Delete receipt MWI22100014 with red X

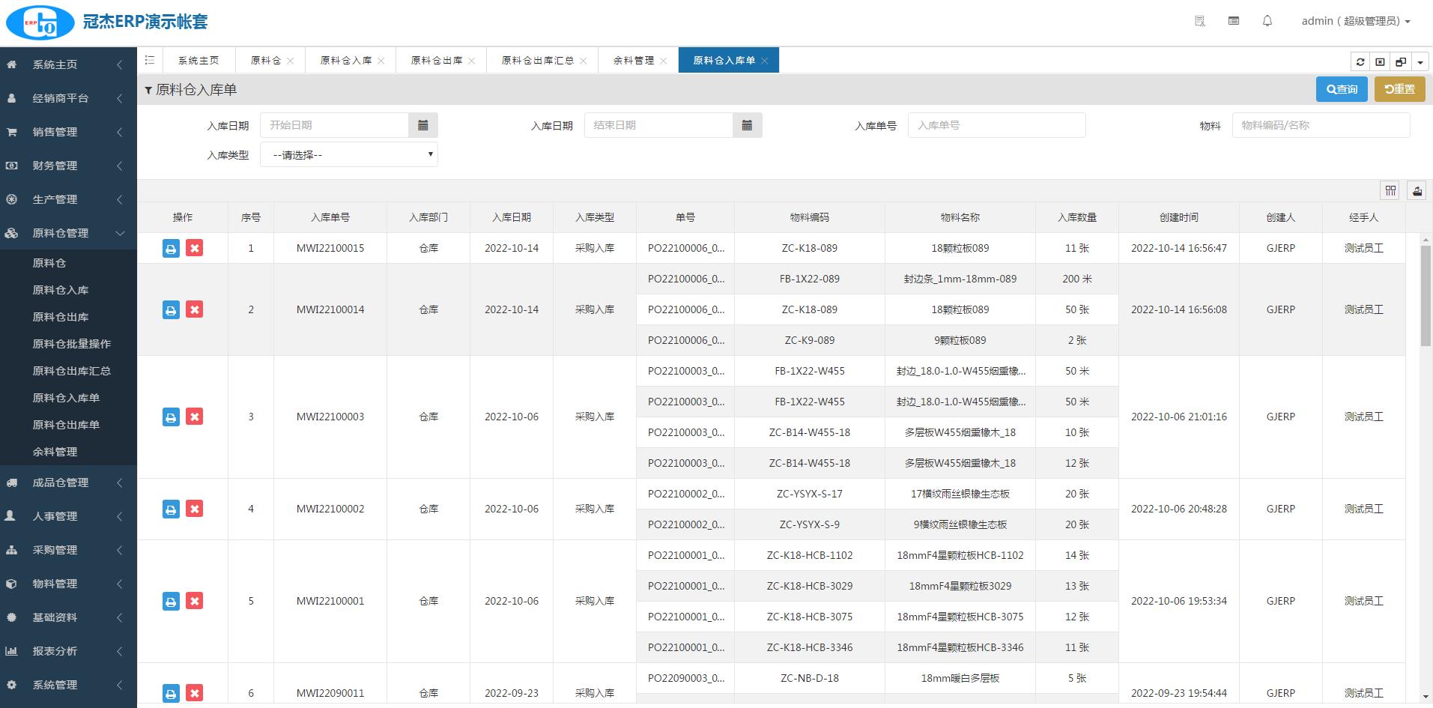coord(195,309)
